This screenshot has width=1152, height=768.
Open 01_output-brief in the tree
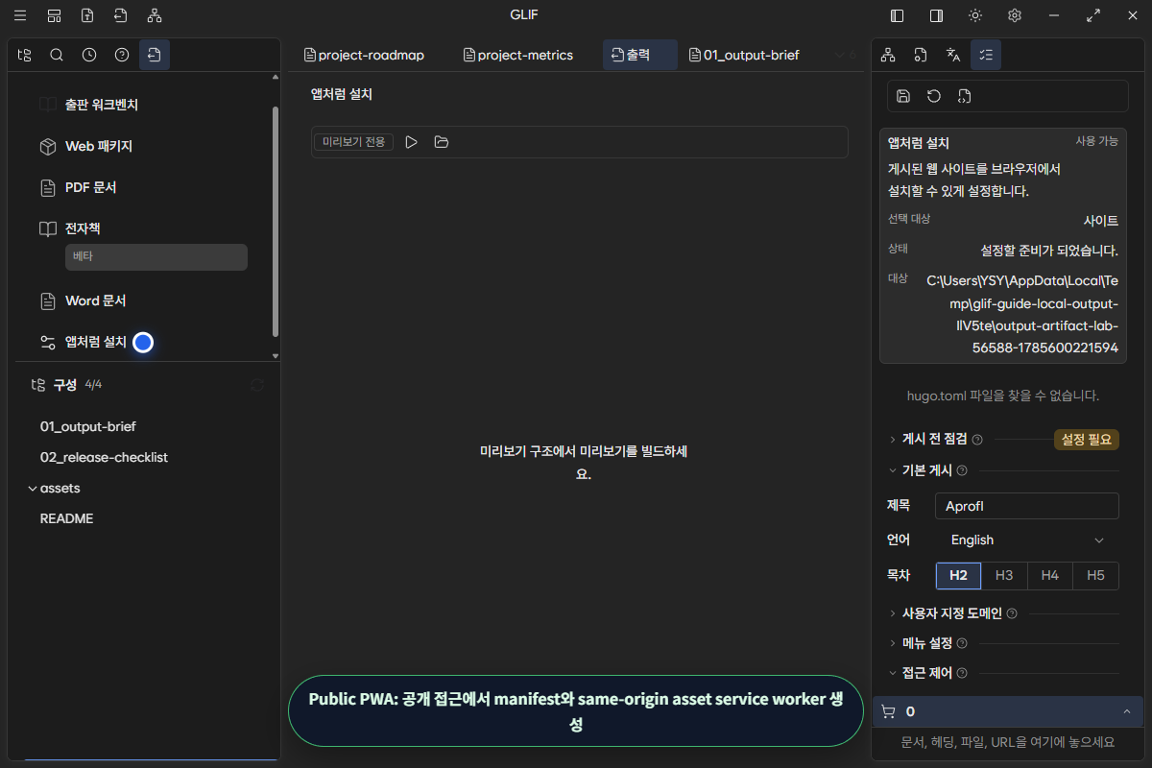click(87, 426)
